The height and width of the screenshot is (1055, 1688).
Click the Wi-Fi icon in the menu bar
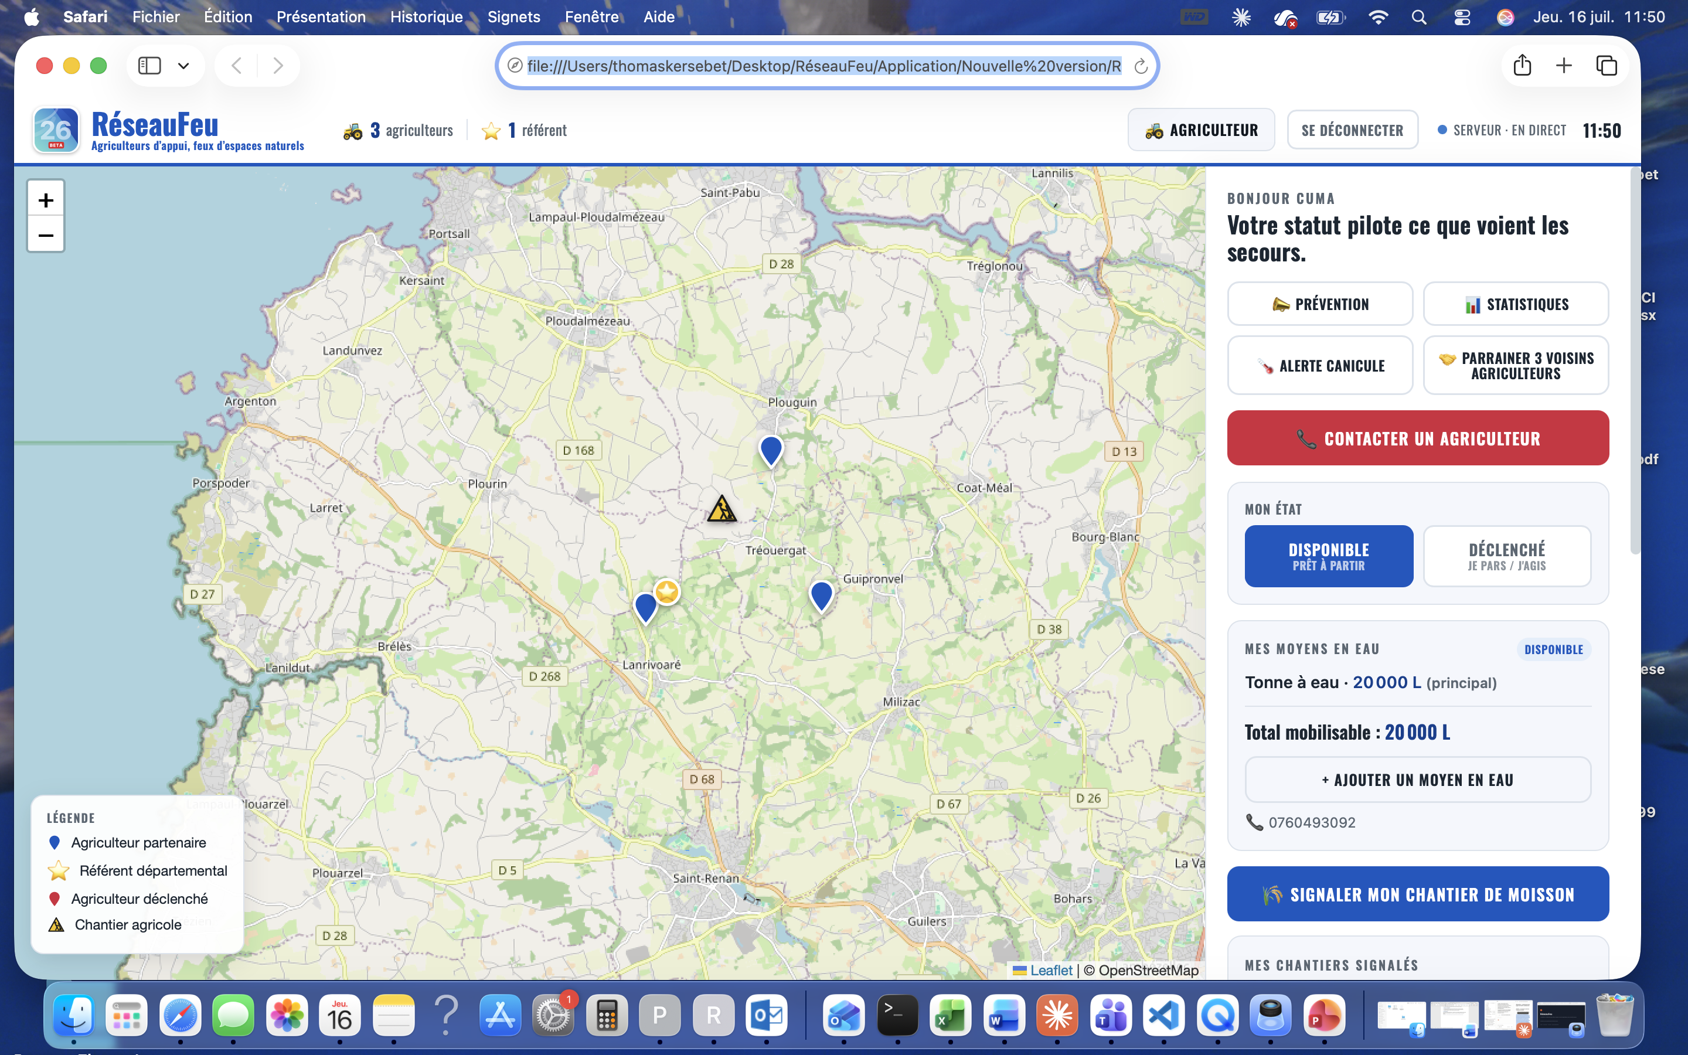pos(1377,17)
